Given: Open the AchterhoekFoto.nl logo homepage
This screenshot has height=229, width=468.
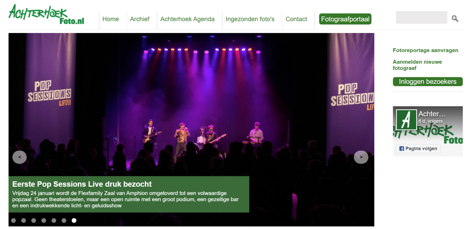Looking at the screenshot, I should click(x=46, y=14).
